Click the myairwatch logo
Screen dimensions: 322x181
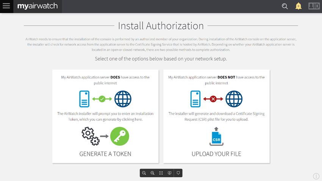38,6
